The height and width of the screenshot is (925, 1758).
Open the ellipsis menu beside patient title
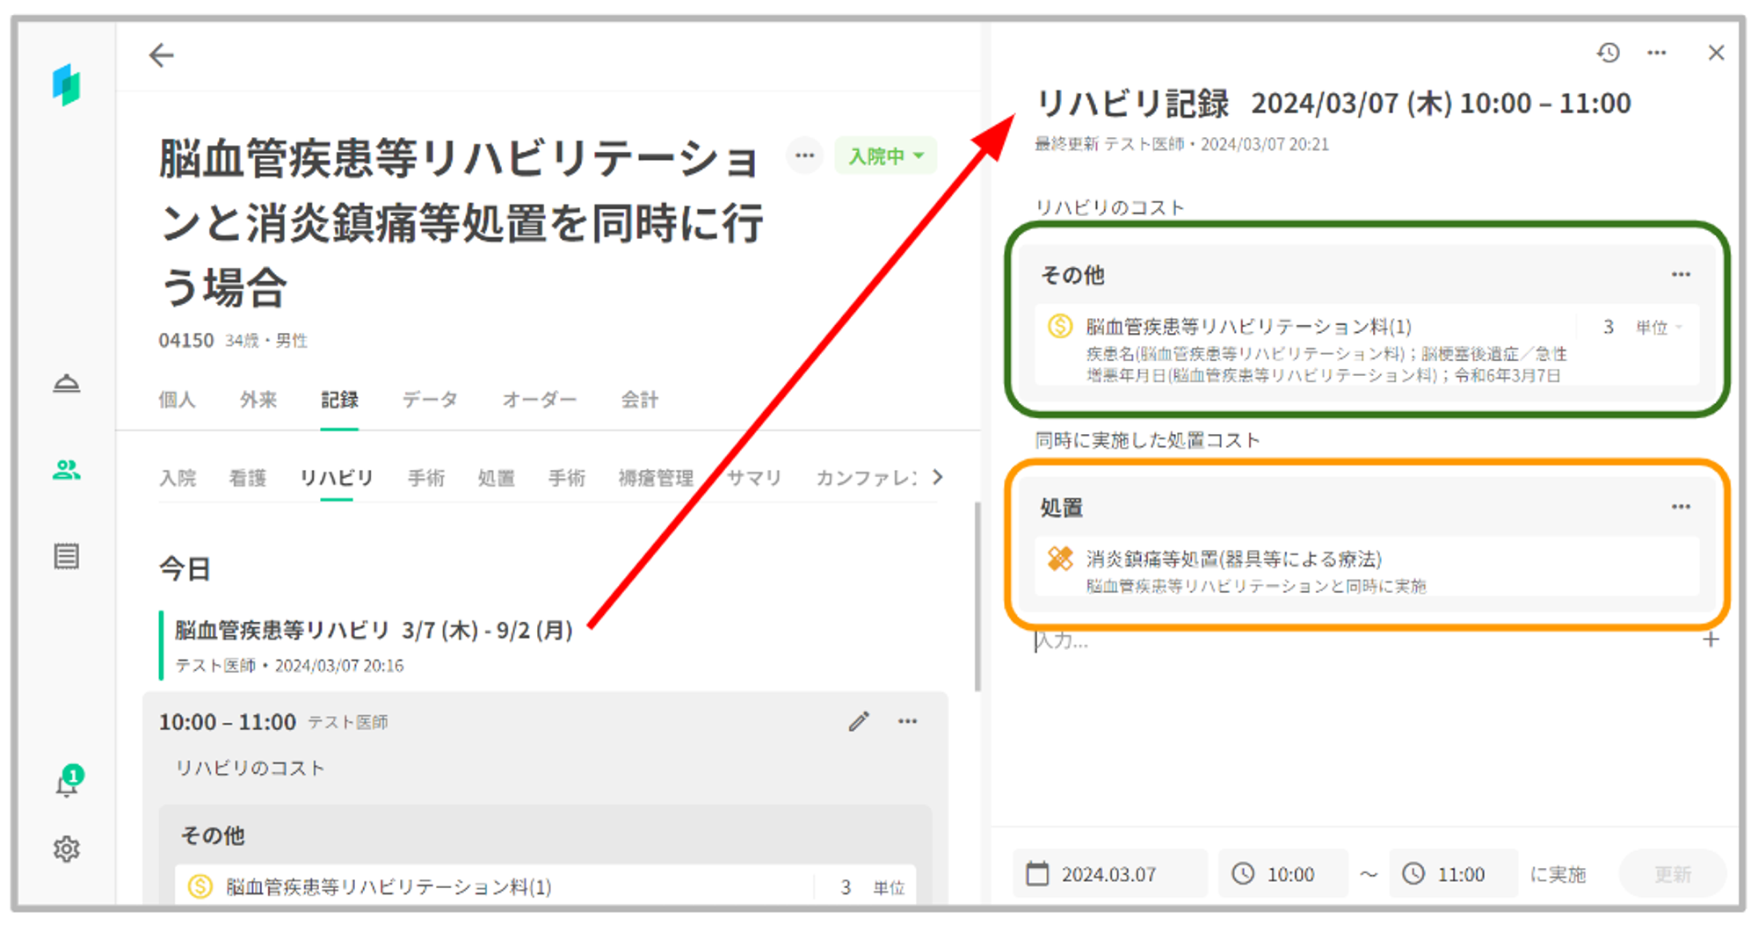tap(804, 156)
